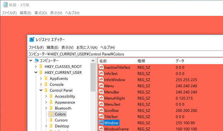Click the HKEY_CLASSES_ROOT folder icon
The image size is (223, 131).
(x=41, y=67)
